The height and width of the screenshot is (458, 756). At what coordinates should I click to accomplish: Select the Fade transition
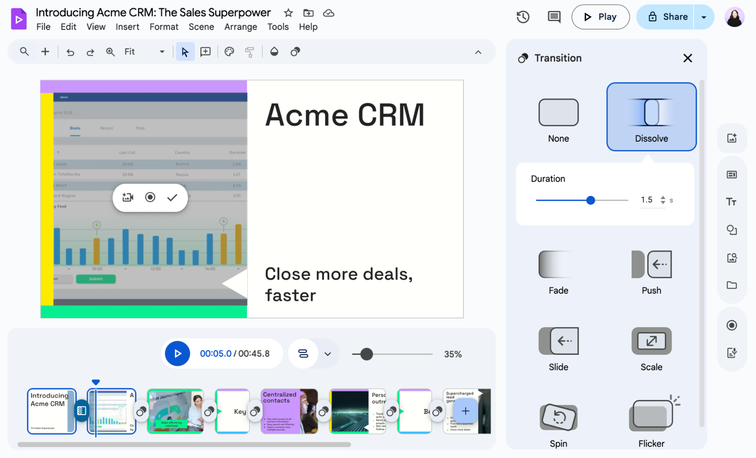(x=558, y=273)
